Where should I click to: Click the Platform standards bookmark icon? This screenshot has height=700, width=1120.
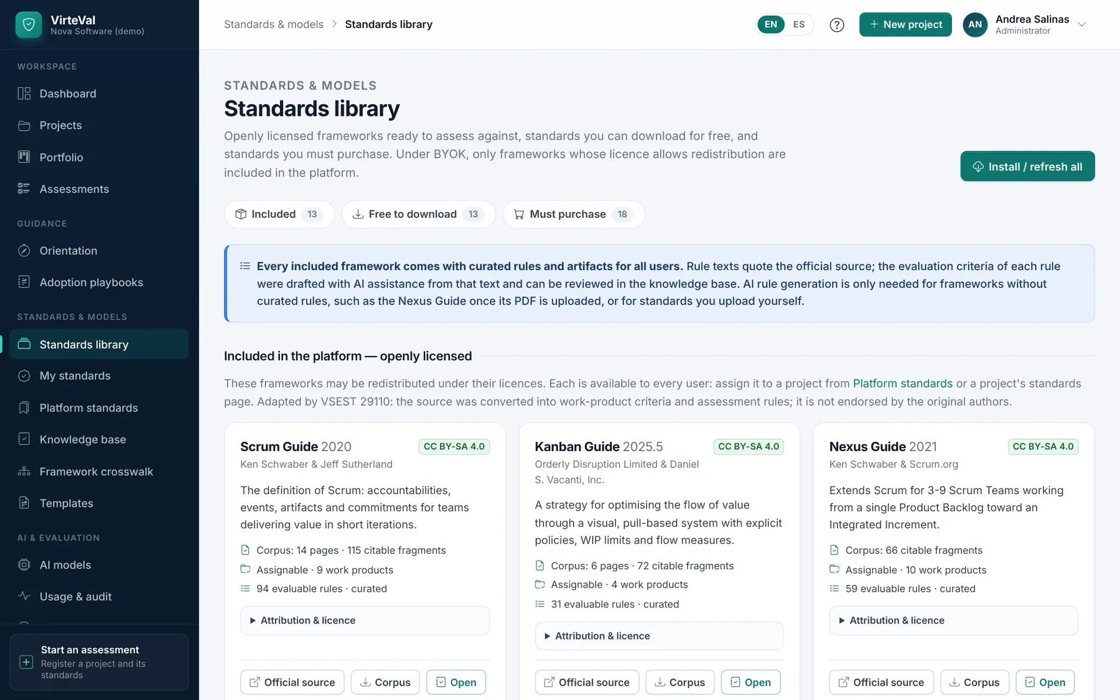point(24,408)
